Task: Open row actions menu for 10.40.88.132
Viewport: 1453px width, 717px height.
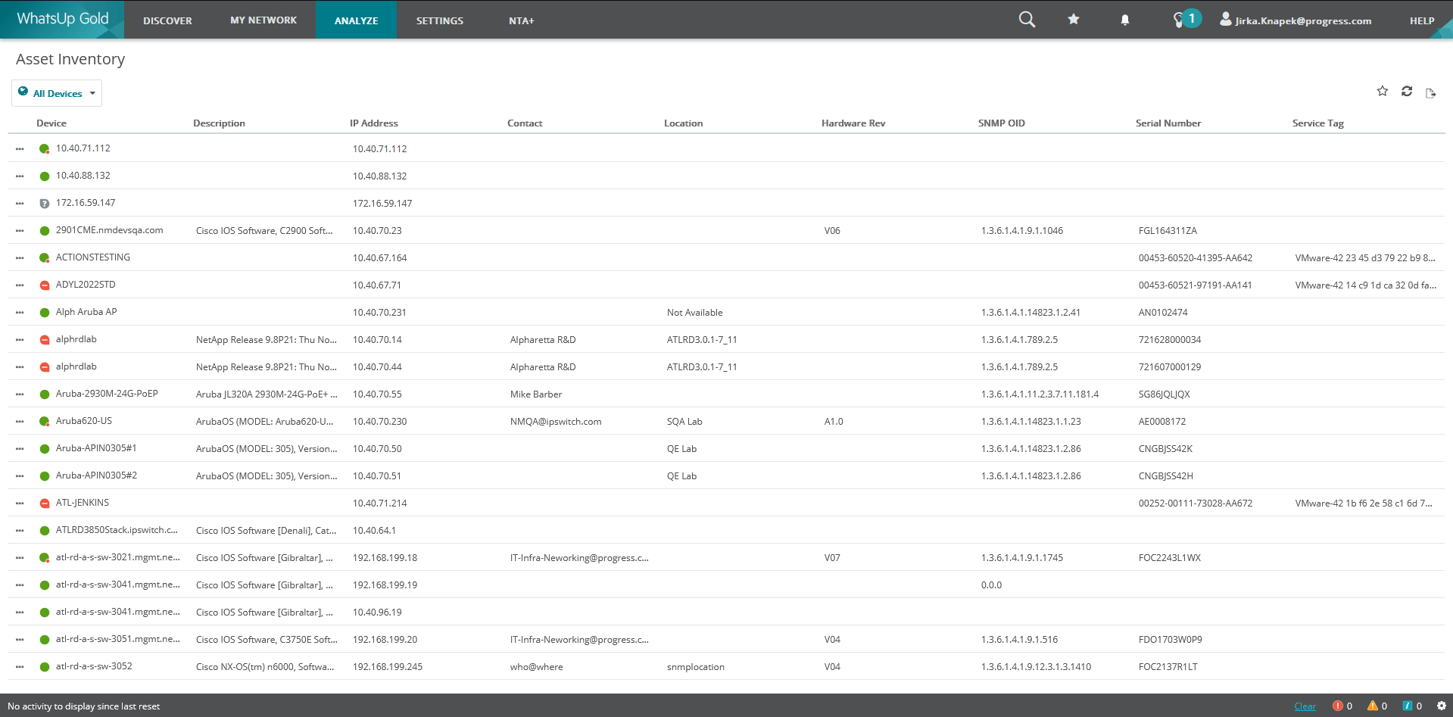Action: (x=20, y=176)
